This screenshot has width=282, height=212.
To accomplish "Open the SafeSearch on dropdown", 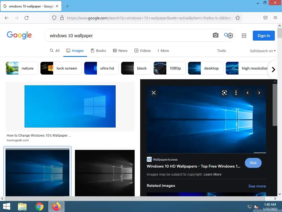I will [x=262, y=51].
